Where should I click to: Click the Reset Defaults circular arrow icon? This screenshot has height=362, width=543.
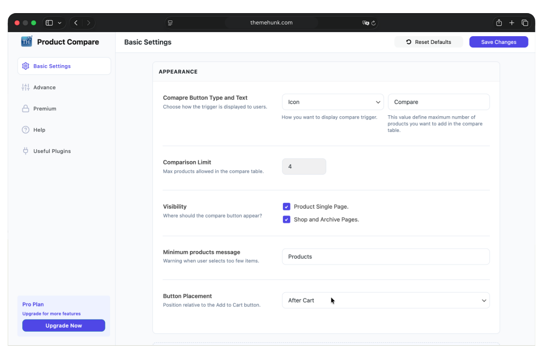(x=409, y=42)
